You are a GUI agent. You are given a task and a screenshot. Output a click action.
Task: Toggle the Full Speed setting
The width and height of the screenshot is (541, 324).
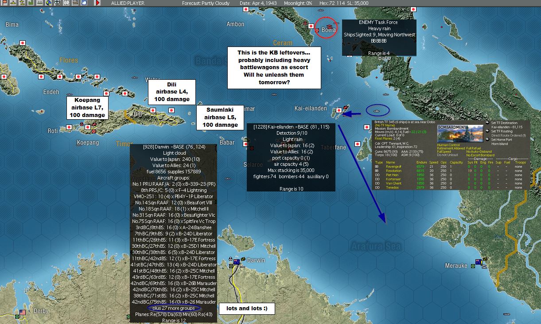[444, 152]
